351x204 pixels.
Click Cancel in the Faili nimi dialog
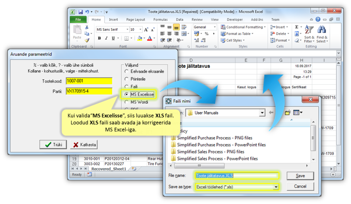click(x=300, y=186)
